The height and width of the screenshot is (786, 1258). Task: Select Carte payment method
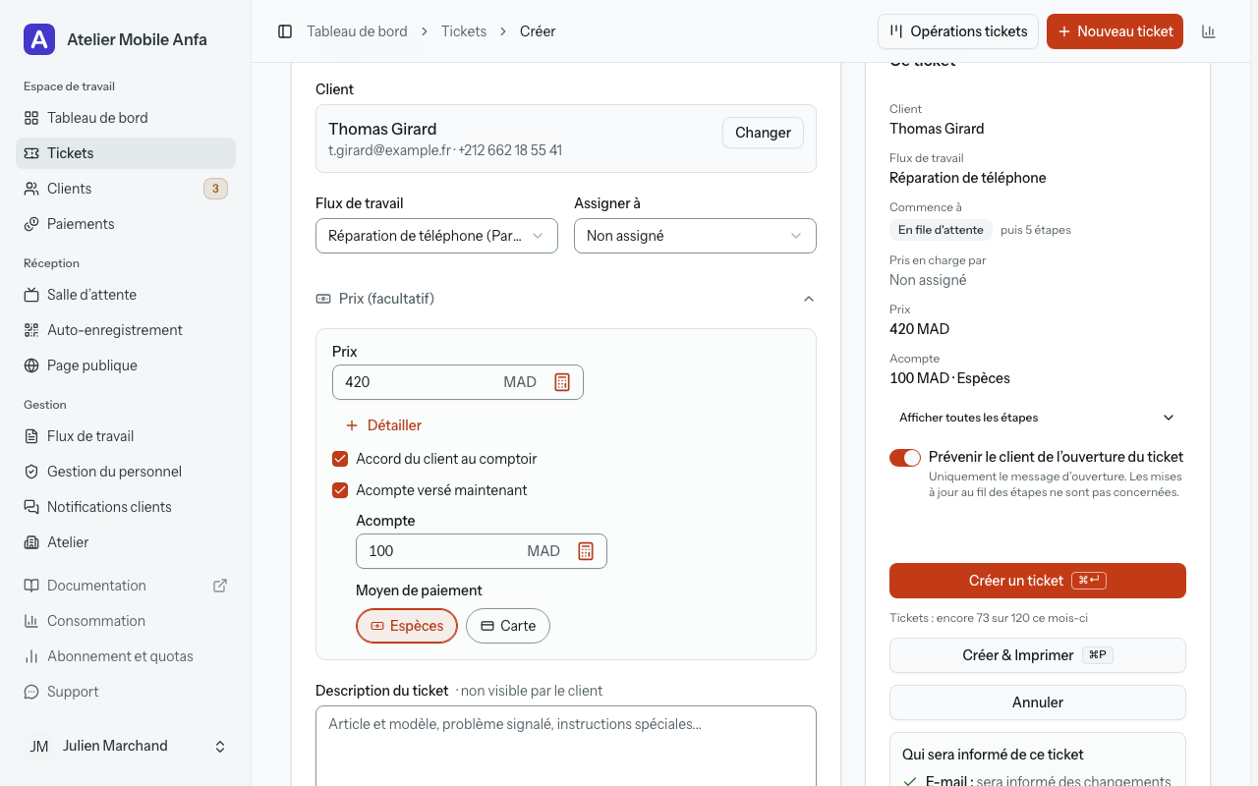(x=508, y=626)
